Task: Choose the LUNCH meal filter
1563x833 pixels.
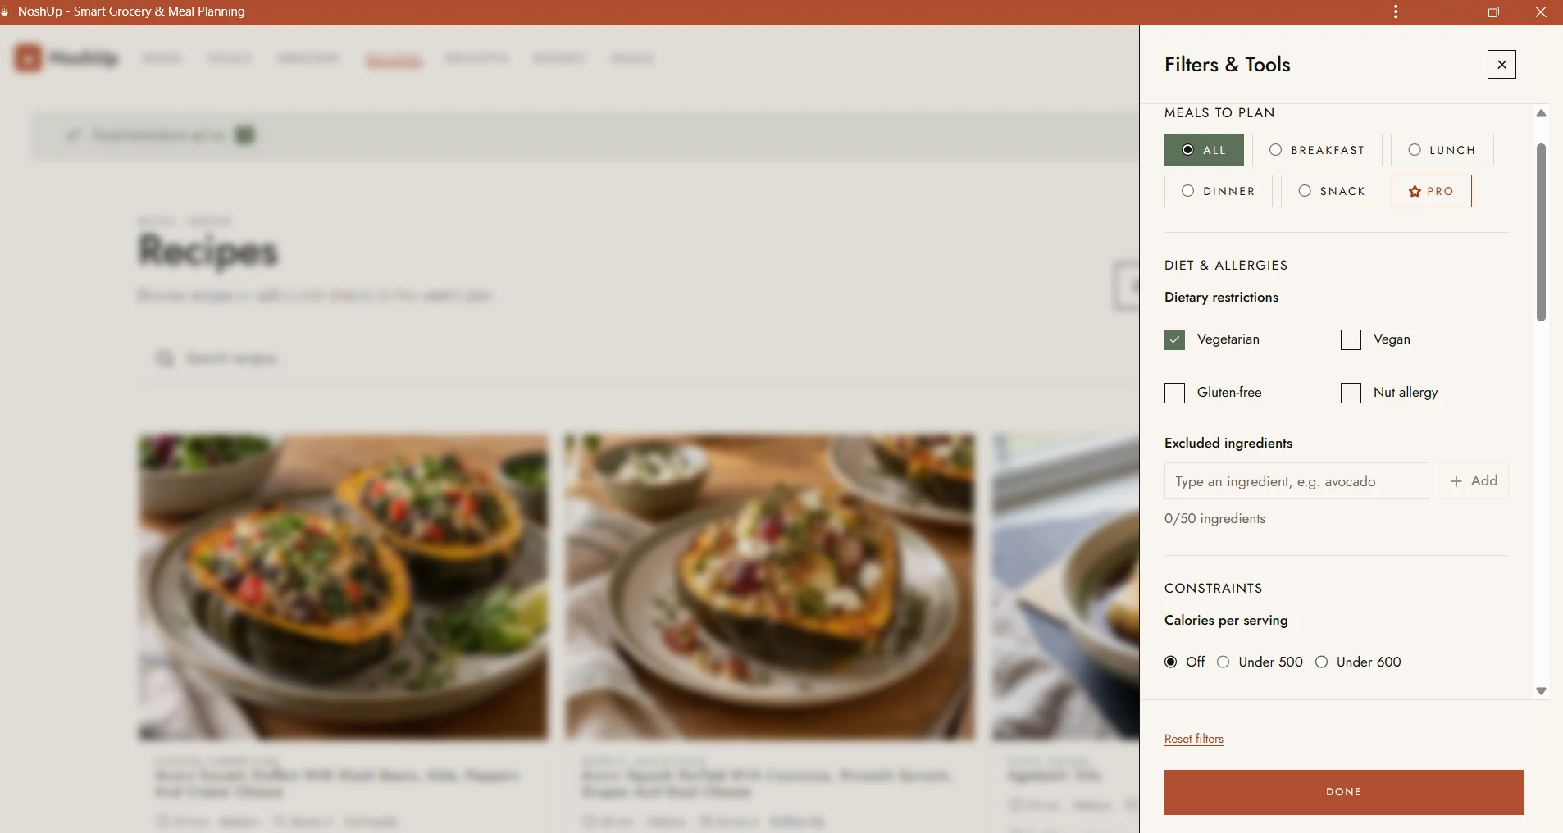Action: (1442, 150)
